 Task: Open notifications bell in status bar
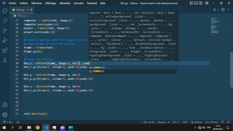228,122
